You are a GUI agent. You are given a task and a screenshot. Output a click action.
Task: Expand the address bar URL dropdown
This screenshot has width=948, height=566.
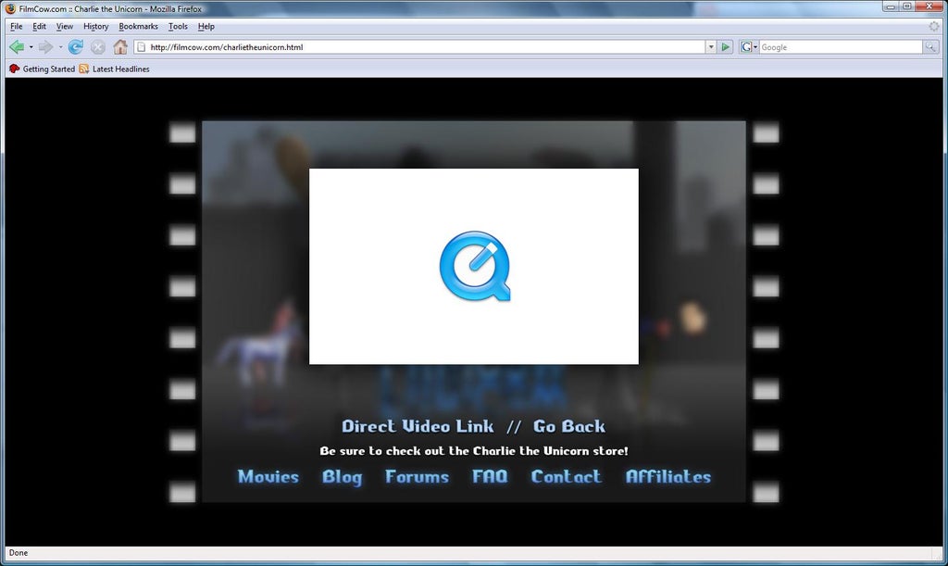coord(711,46)
